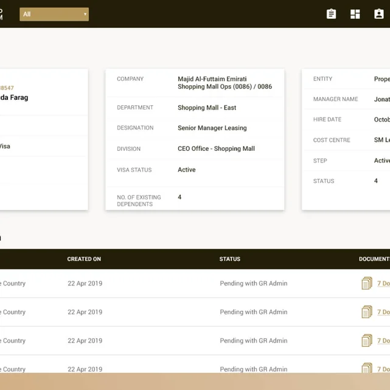This screenshot has height=390, width=390.
Task: Click 'Senior Manager Leasing' designation value
Action: [212, 128]
